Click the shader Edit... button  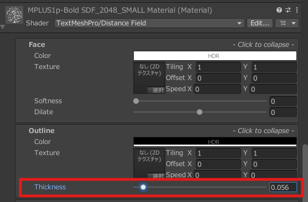pyautogui.click(x=260, y=23)
